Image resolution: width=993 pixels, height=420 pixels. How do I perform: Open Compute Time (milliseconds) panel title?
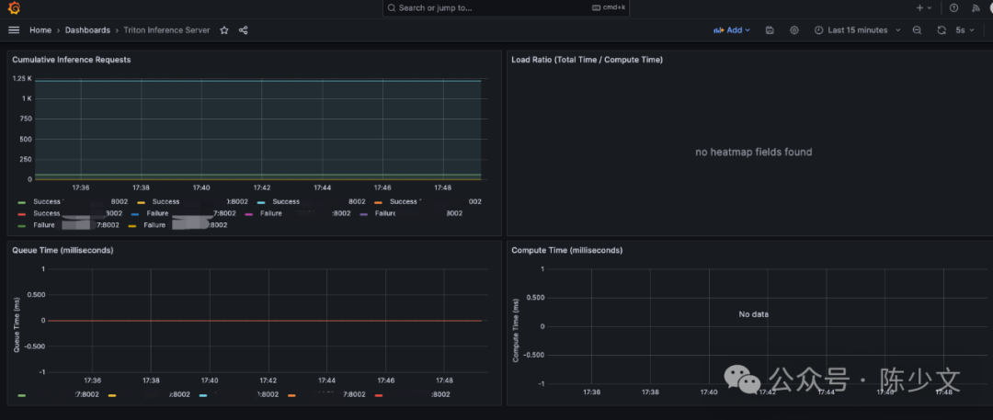[x=566, y=250]
